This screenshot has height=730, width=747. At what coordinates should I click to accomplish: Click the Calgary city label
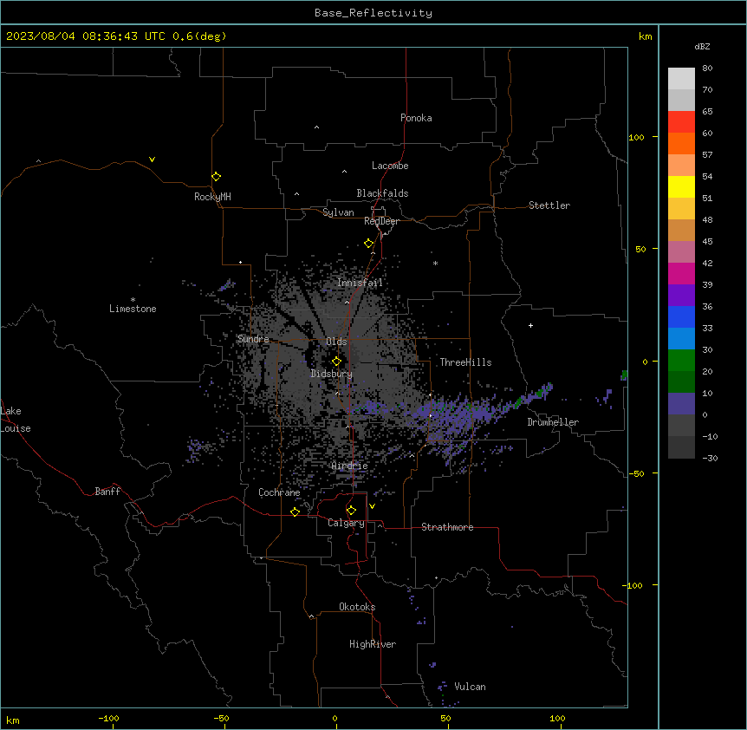[346, 523]
